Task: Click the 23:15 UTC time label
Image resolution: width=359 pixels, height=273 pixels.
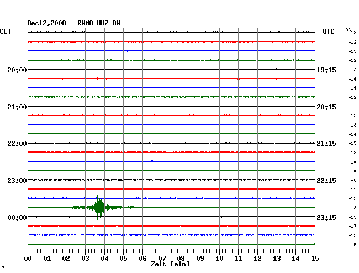Action: [326, 217]
